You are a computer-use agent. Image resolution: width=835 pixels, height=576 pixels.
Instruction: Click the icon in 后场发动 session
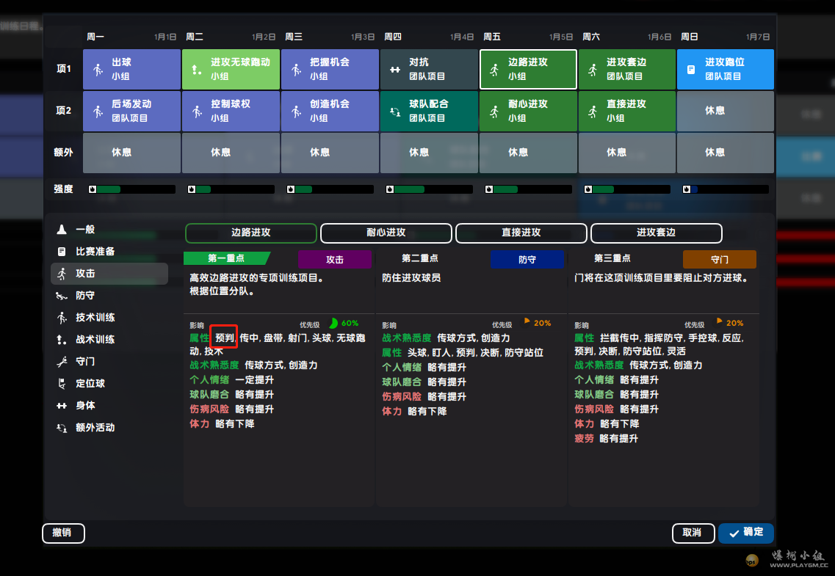point(98,112)
